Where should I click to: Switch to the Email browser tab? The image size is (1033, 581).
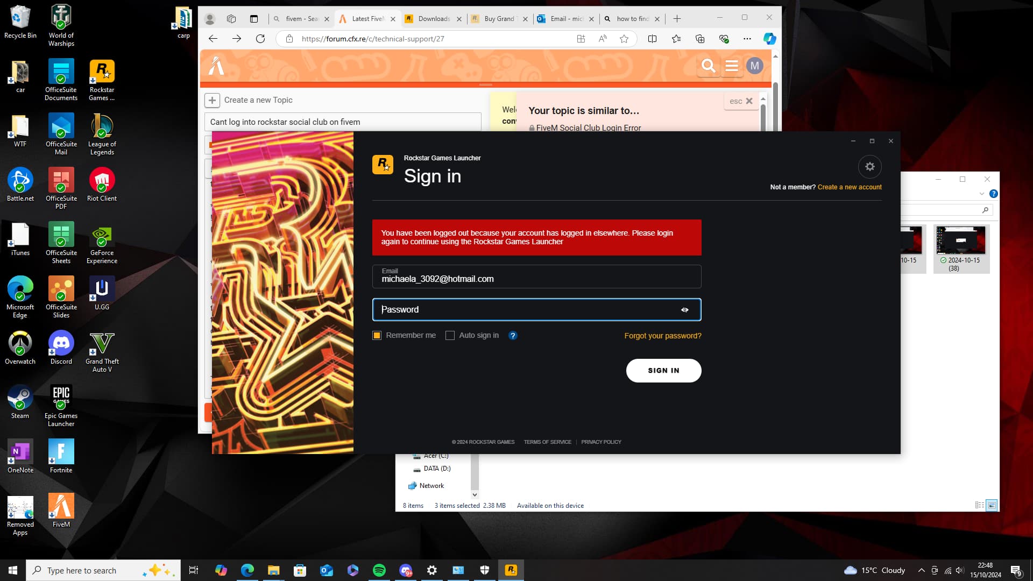[566, 19]
